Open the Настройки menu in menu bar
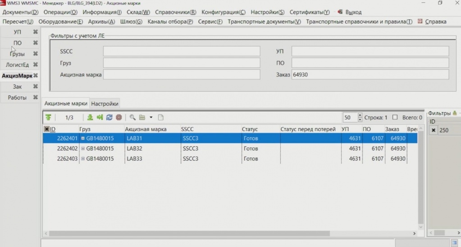Screen dimensions: 461x247 pos(268,12)
